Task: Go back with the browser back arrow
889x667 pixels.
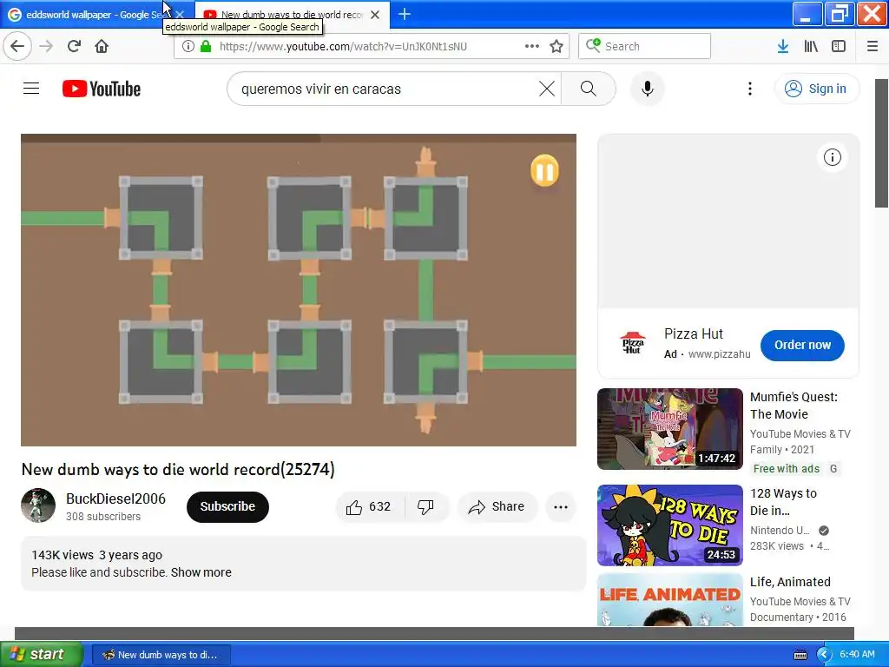Action: point(17,46)
